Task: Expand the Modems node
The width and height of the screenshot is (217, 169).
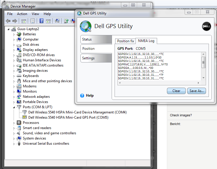Action: click(14, 87)
